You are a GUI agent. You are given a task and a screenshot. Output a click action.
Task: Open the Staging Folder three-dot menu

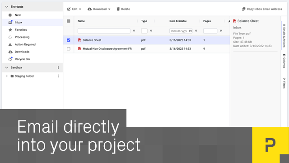(x=58, y=76)
